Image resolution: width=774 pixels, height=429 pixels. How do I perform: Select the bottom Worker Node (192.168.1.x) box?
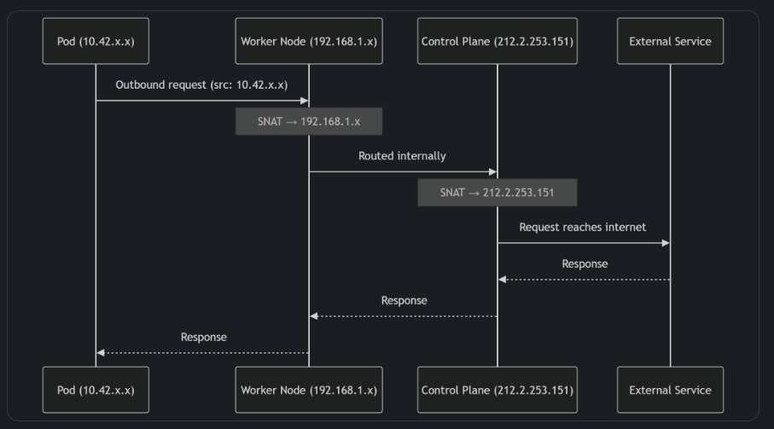309,390
